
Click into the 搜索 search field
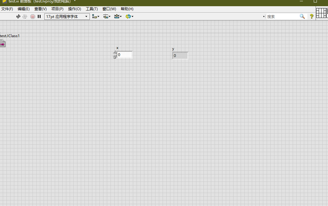(x=282, y=16)
